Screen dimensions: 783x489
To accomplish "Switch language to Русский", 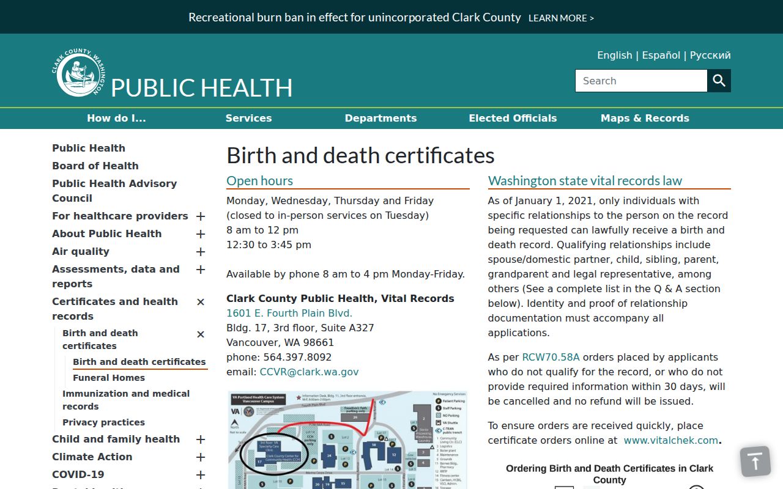I will [710, 55].
